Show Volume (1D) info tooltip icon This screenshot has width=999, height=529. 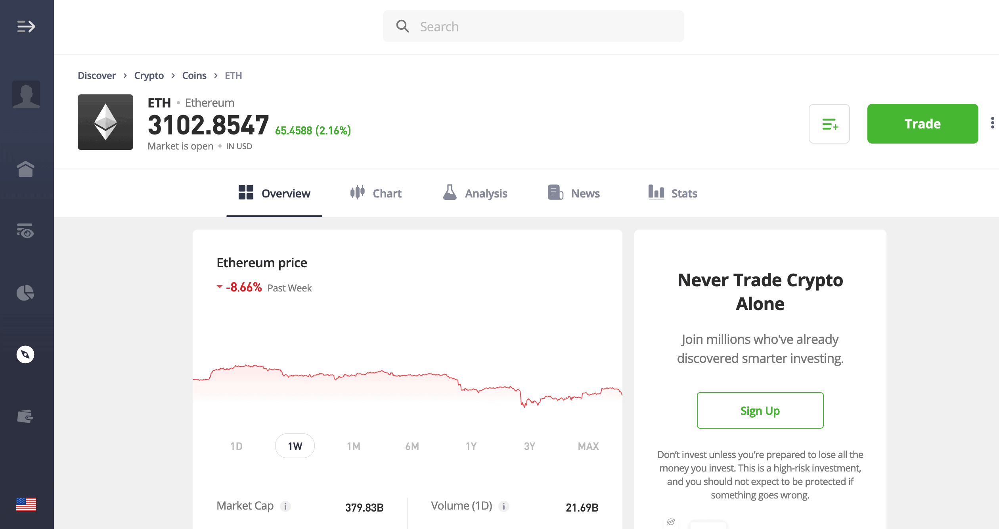[504, 506]
